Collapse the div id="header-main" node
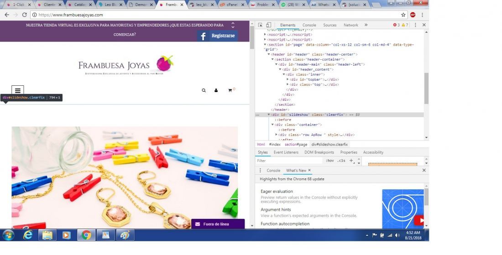 (x=276, y=64)
